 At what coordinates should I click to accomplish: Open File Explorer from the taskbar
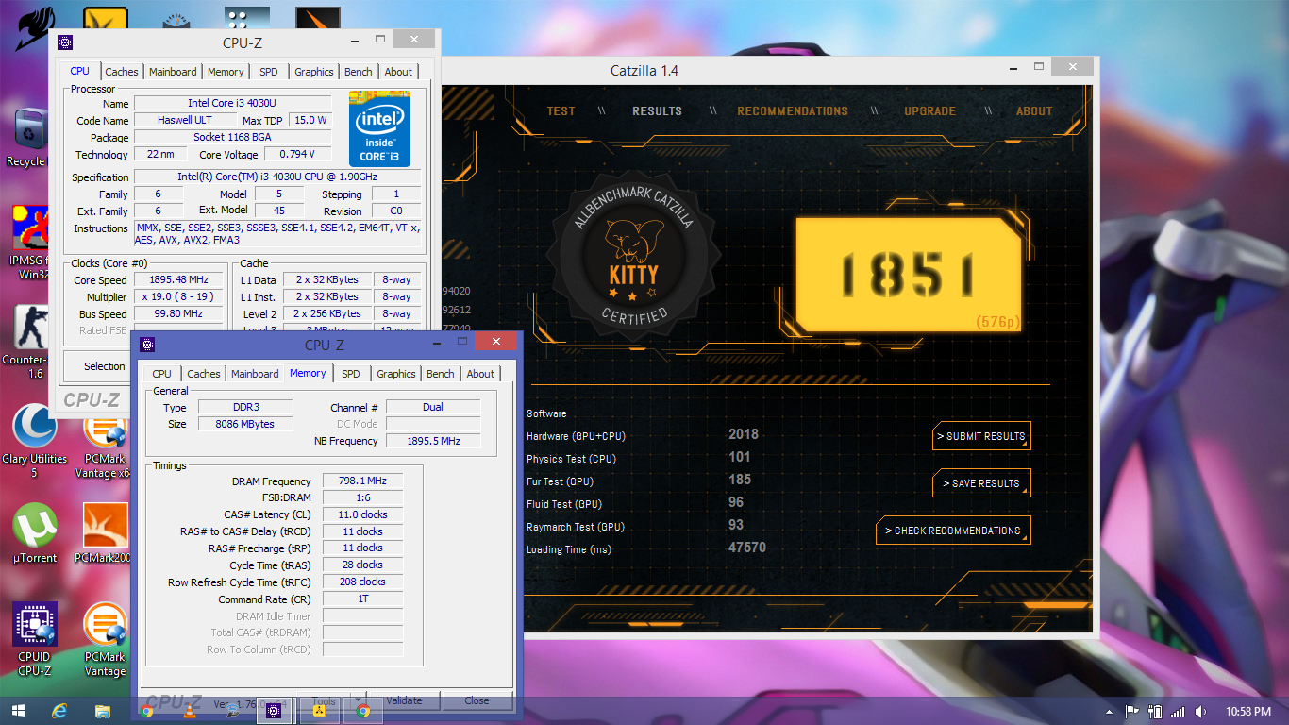pyautogui.click(x=103, y=711)
